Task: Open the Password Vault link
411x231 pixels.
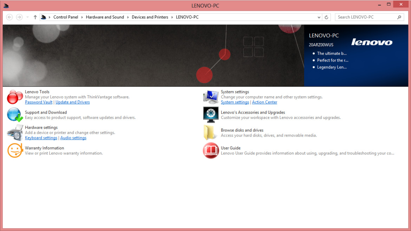Action: point(39,102)
